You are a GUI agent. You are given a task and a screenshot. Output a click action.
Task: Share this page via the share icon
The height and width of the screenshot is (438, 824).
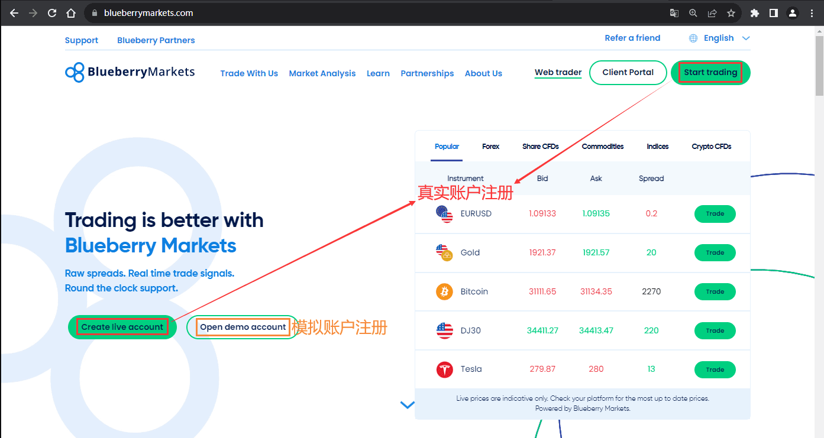pos(712,13)
